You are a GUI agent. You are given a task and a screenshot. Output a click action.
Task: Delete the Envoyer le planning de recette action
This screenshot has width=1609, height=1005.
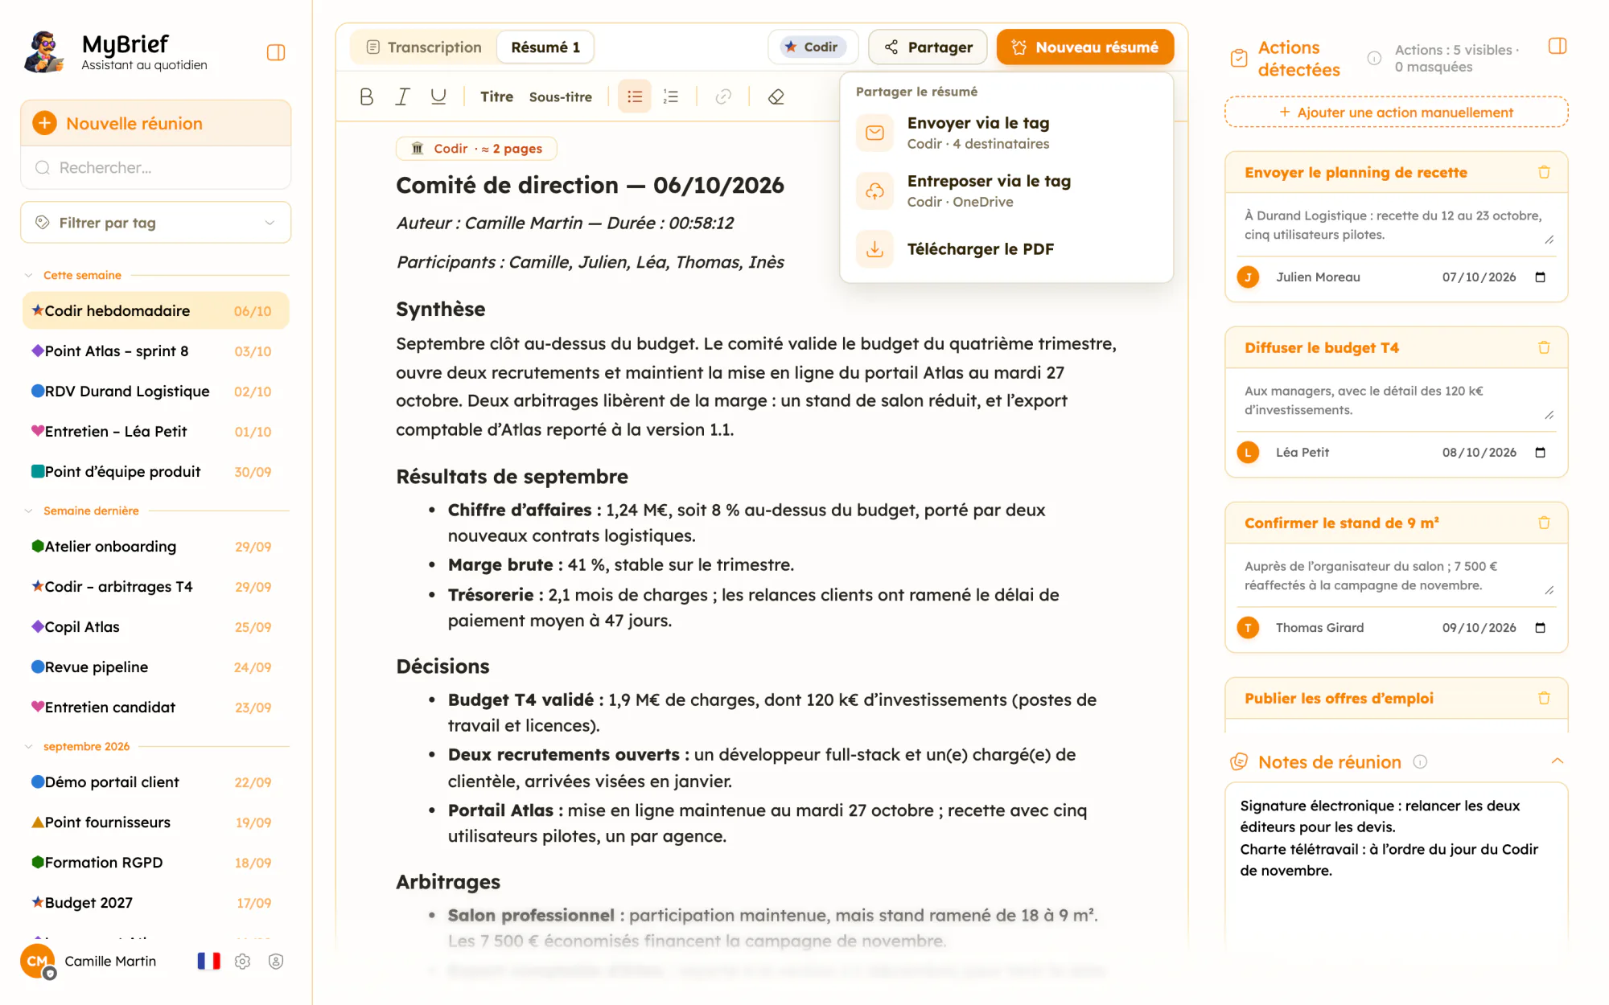tap(1544, 172)
